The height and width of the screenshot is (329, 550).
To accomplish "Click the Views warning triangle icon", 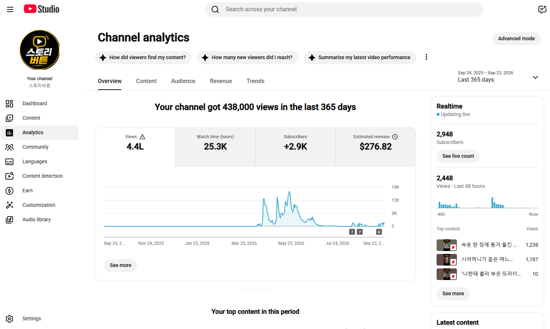I will (x=142, y=137).
